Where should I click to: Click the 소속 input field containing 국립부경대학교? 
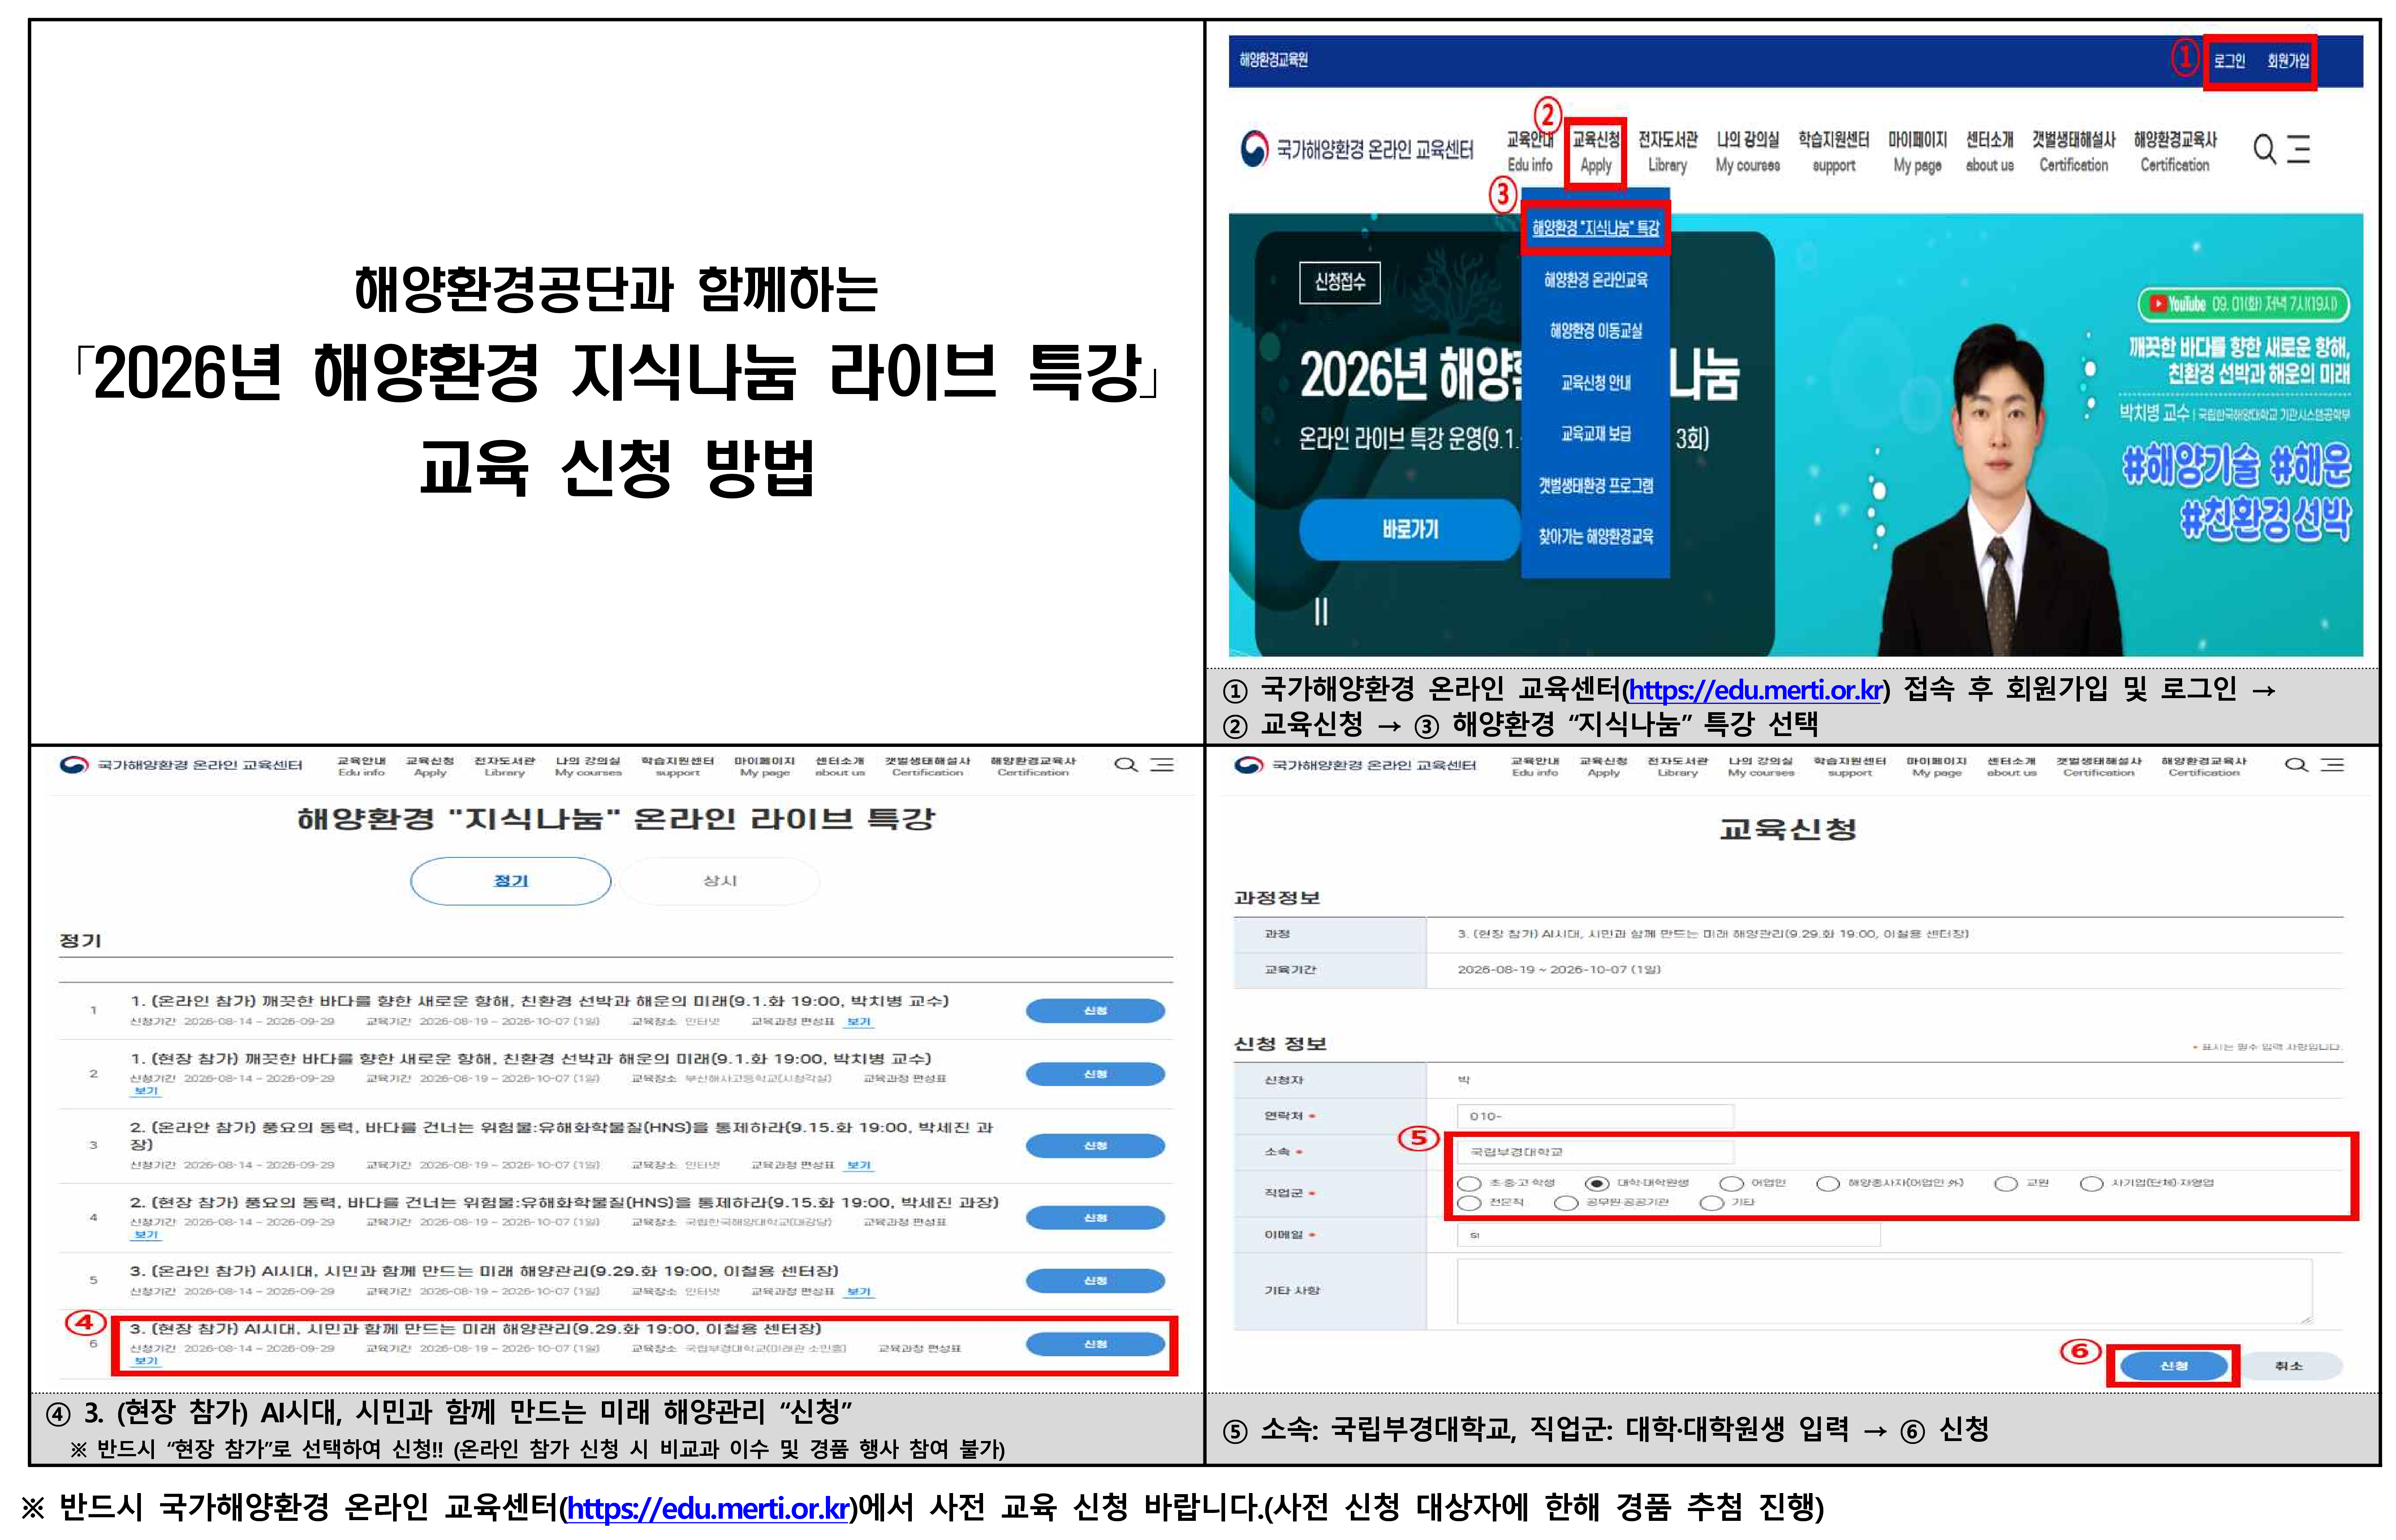[1594, 1152]
